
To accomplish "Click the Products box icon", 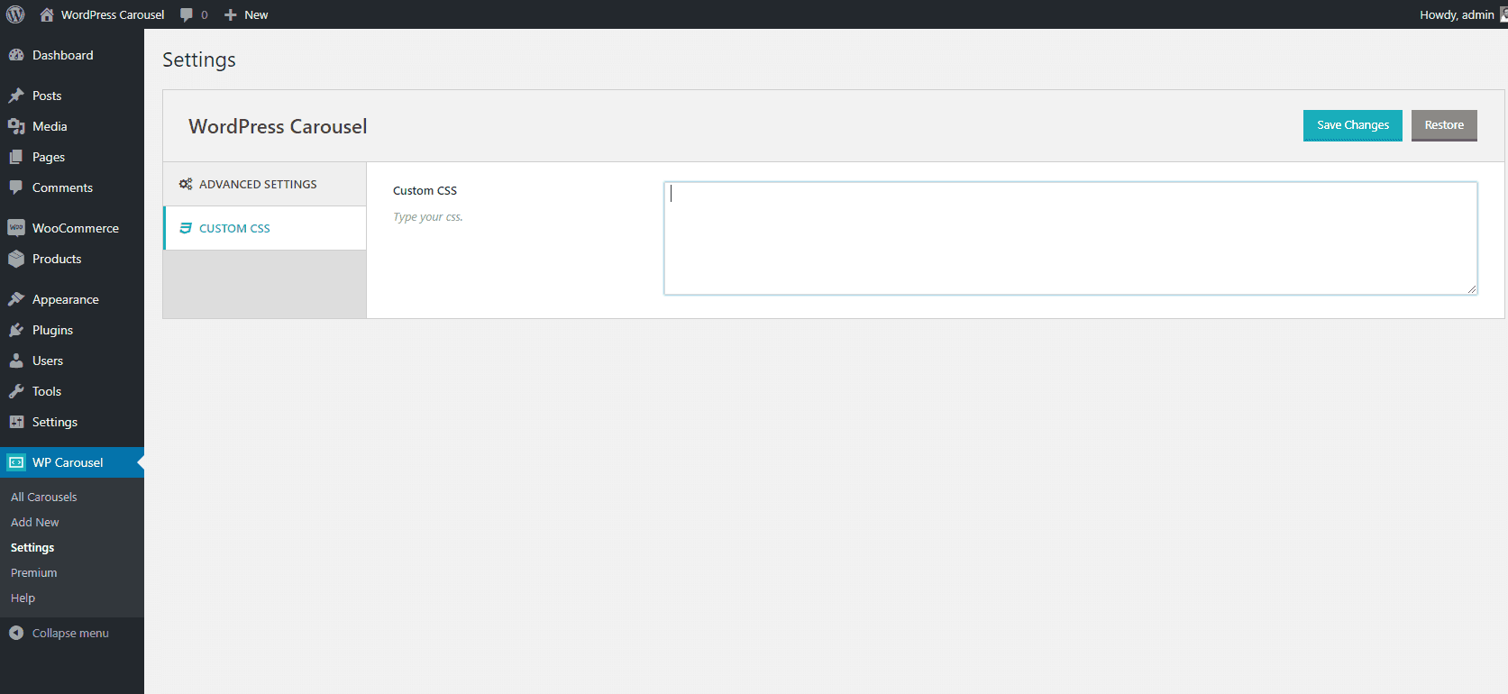I will (16, 259).
